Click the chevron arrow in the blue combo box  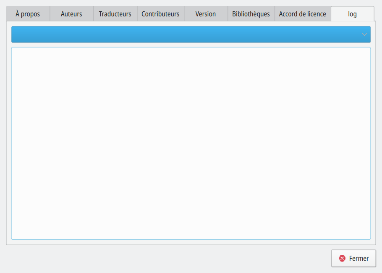(364, 34)
